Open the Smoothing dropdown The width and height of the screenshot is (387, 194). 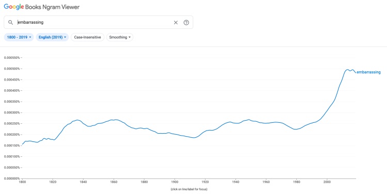[120, 37]
